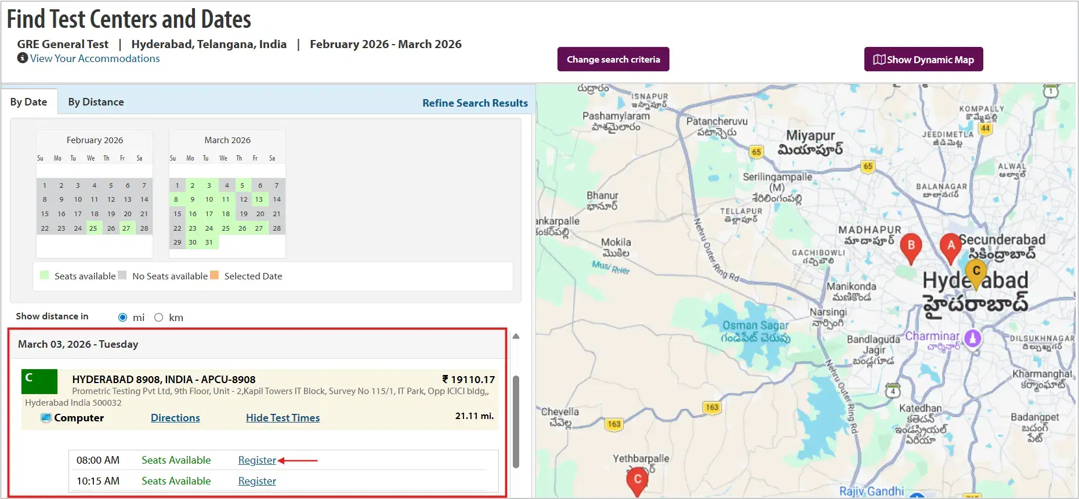The height and width of the screenshot is (499, 1079).
Task: Click the Charminar purple landmark icon
Action: tap(973, 338)
